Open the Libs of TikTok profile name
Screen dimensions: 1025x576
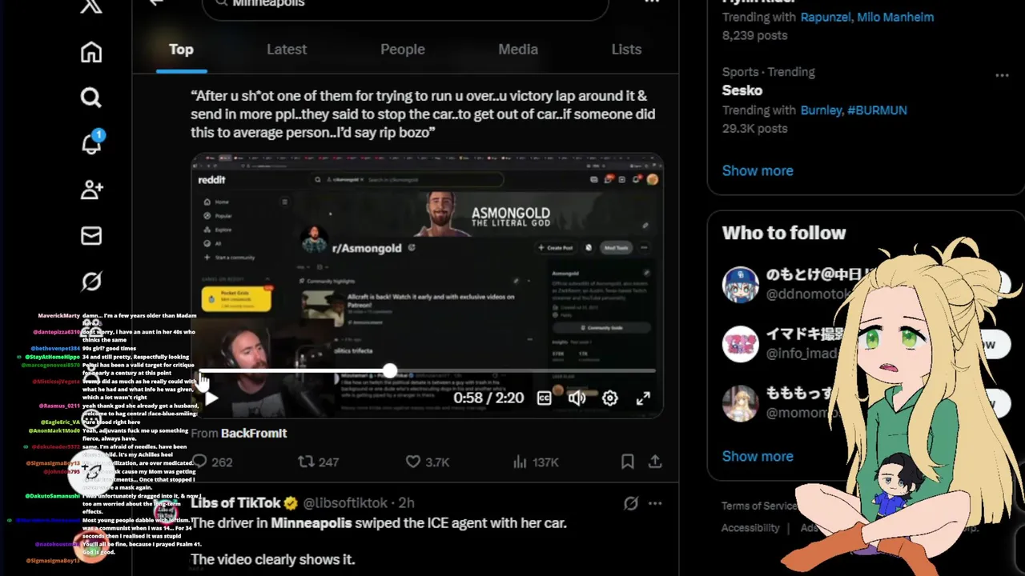pyautogui.click(x=235, y=502)
